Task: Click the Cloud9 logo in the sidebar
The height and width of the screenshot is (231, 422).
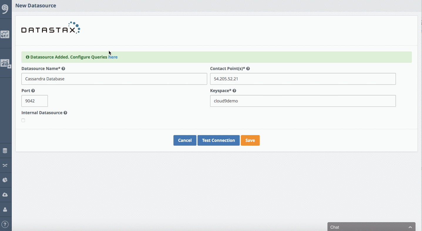Action: click(5, 9)
